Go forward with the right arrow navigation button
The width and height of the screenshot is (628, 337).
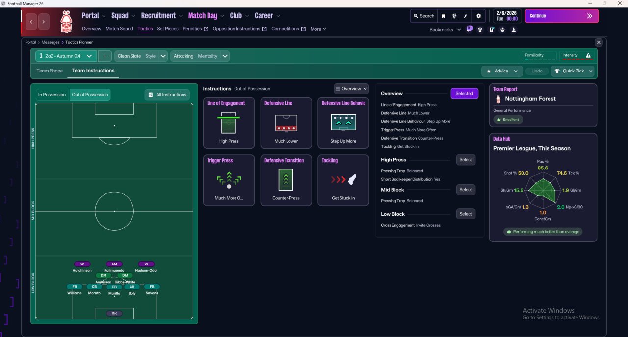tap(44, 22)
